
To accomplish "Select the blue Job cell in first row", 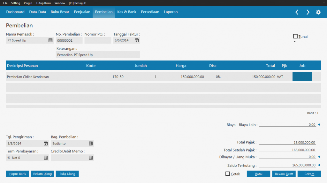I will [x=302, y=77].
